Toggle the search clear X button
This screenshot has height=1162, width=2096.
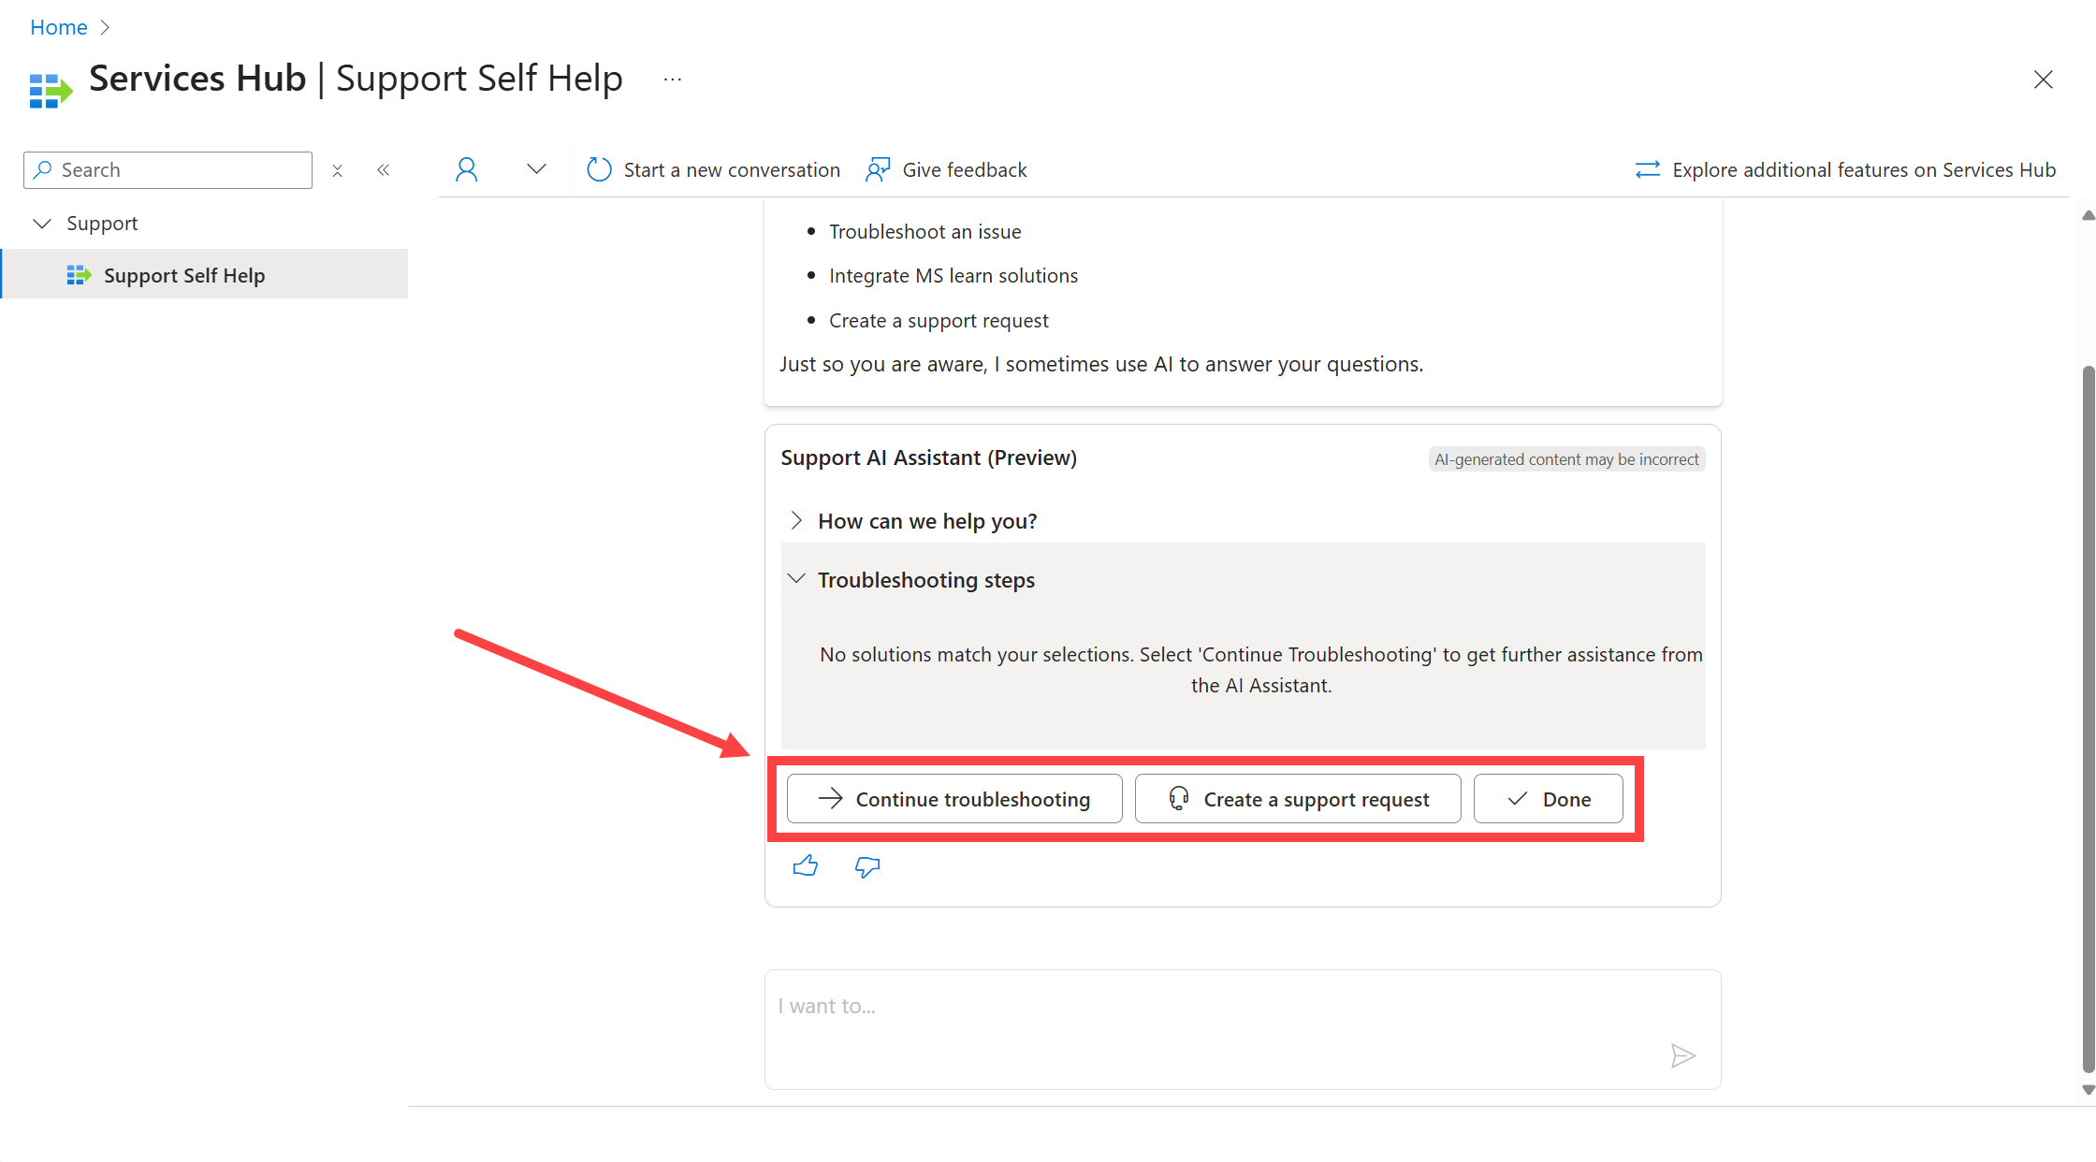tap(336, 168)
